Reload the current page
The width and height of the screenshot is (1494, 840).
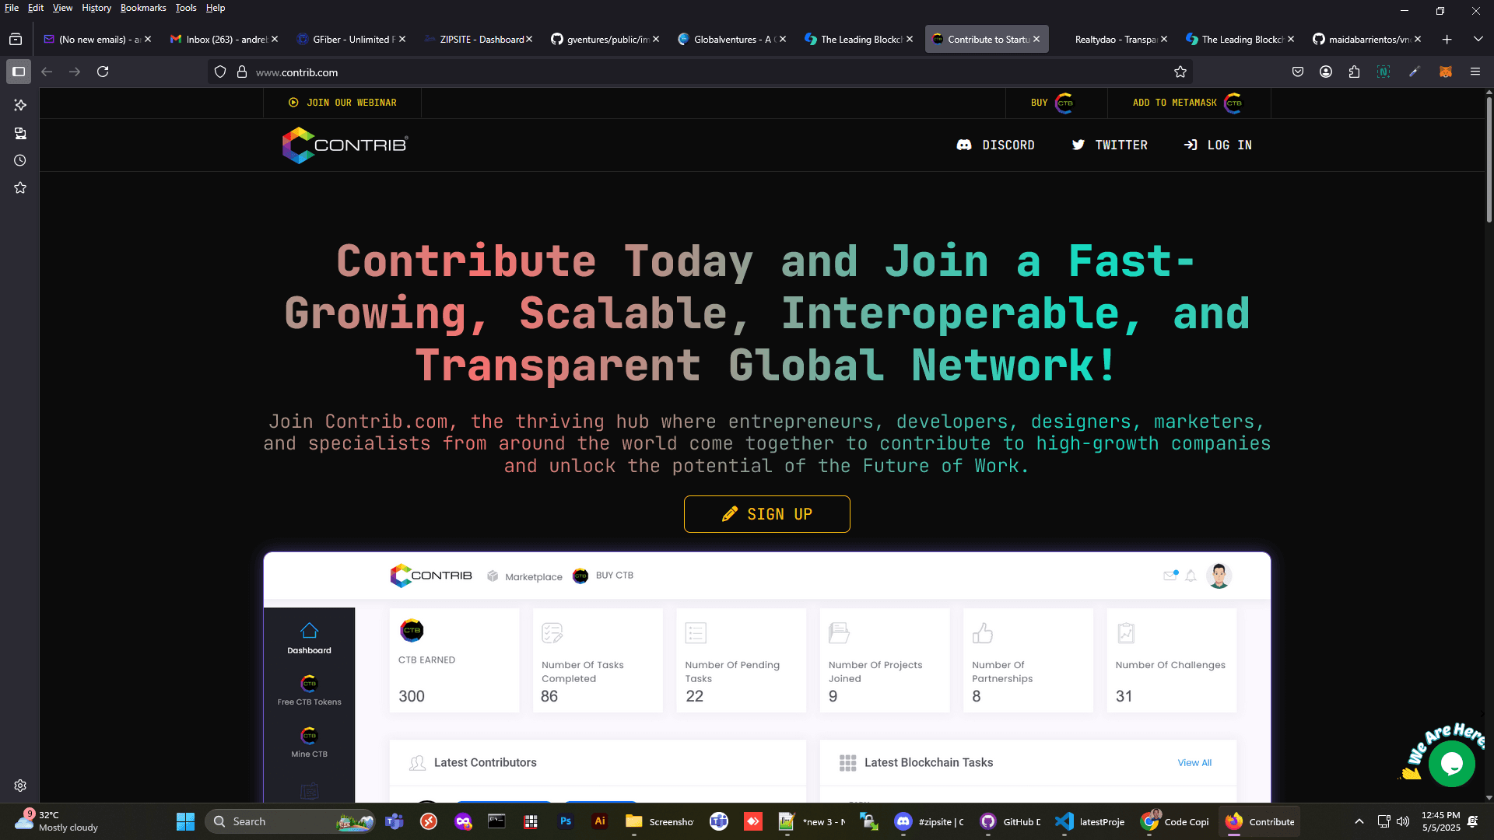103,72
